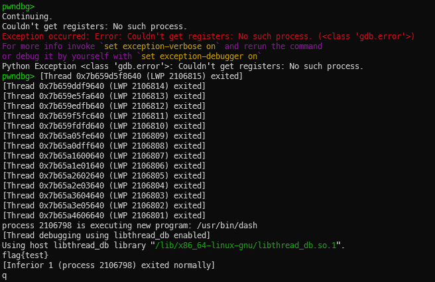Click 'set exception-verbose on' yellow command text
Screen dimensions: 435x282
click(x=160, y=46)
